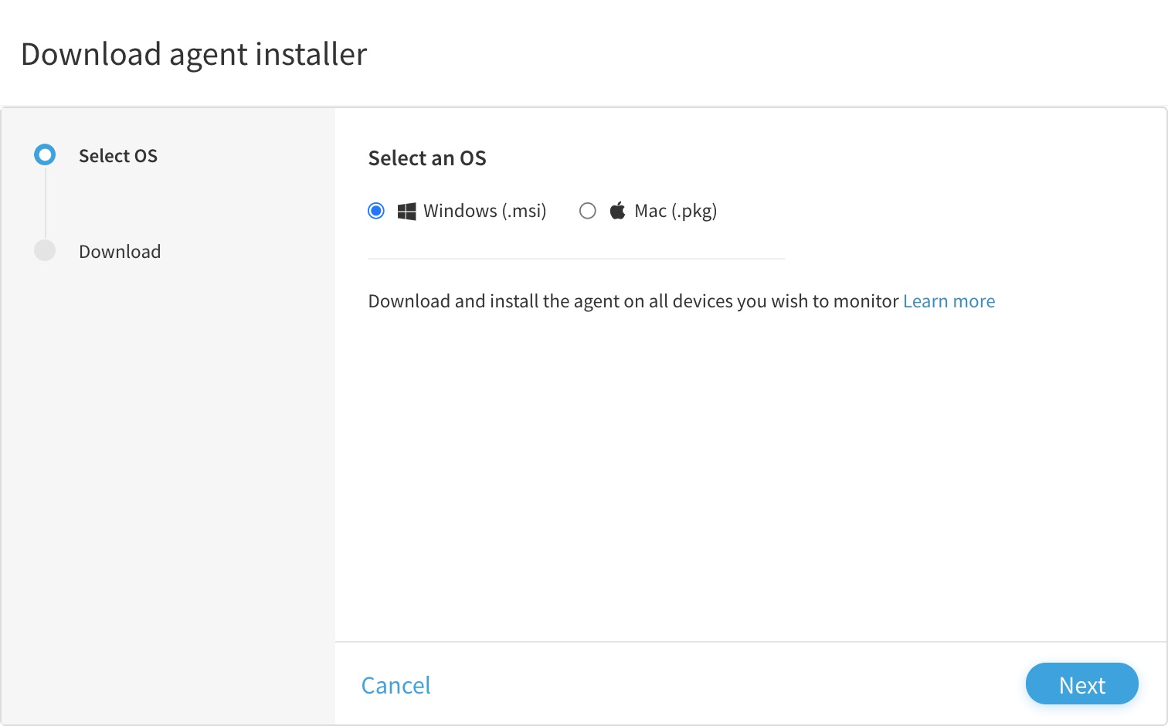Click the Windows logo icon
The image size is (1168, 726).
pyautogui.click(x=406, y=211)
